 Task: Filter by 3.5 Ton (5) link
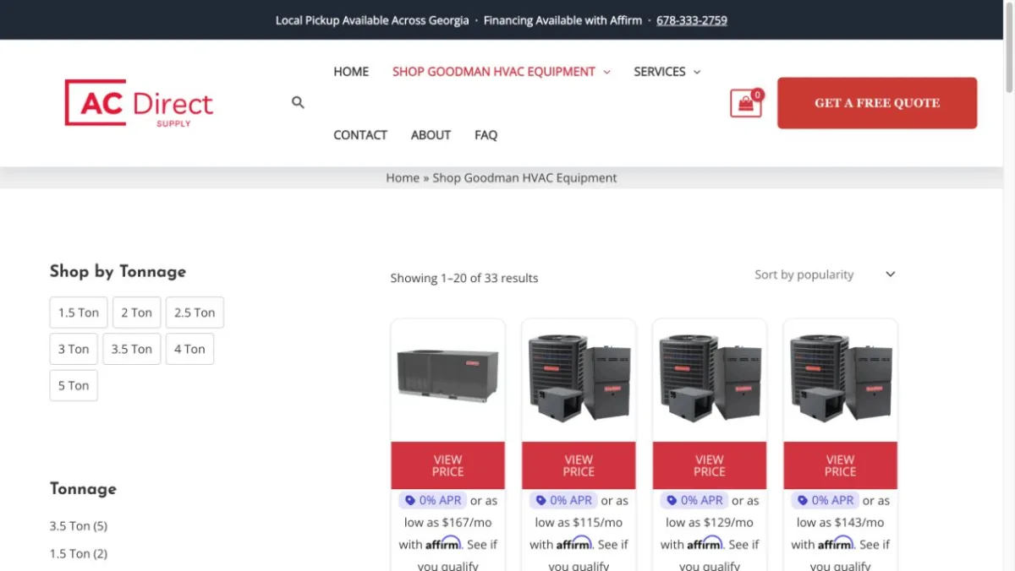click(x=79, y=525)
